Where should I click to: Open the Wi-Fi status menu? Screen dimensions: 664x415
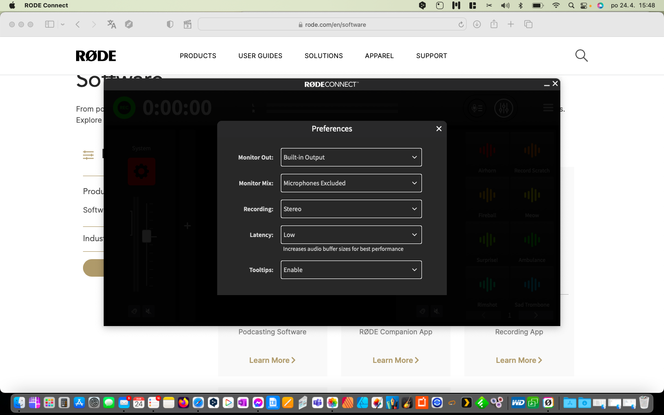point(556,6)
